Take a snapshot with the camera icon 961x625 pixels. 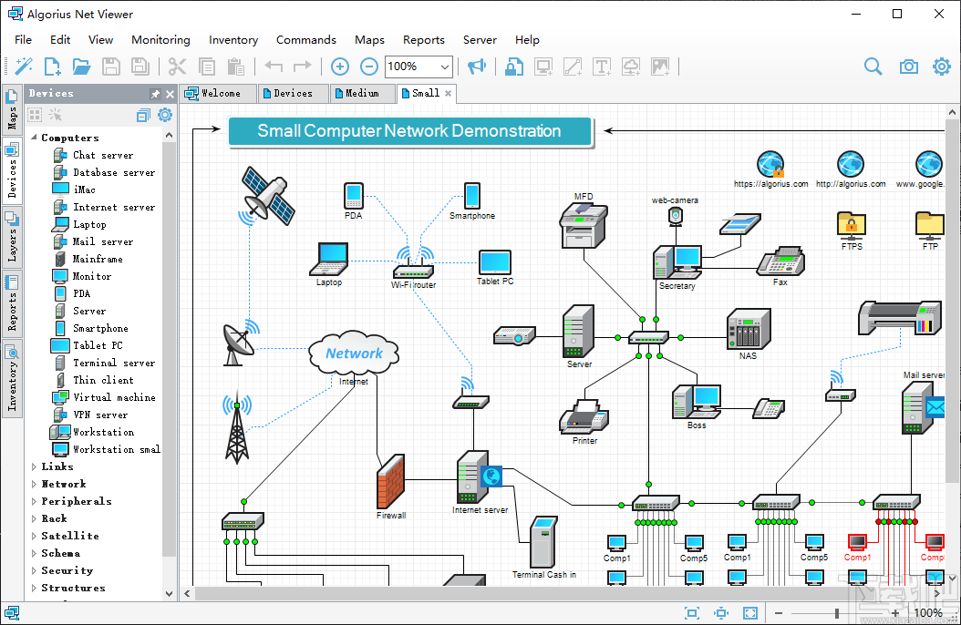tap(908, 67)
